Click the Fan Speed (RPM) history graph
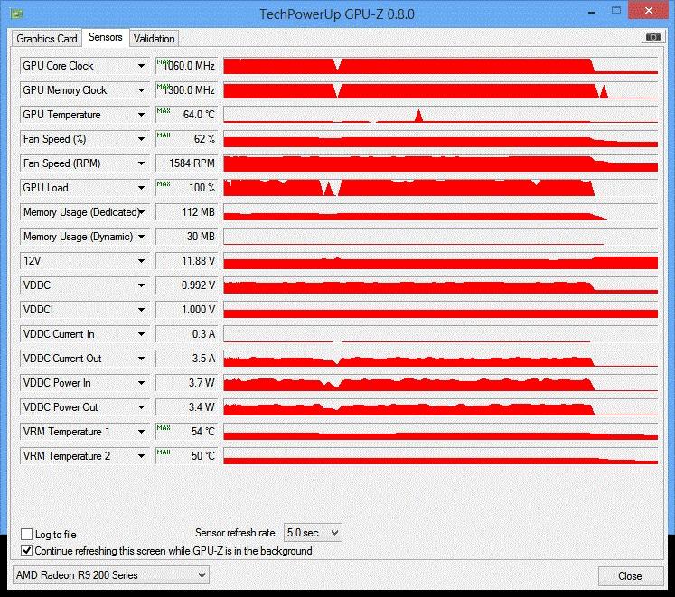The height and width of the screenshot is (597, 675). point(441,163)
